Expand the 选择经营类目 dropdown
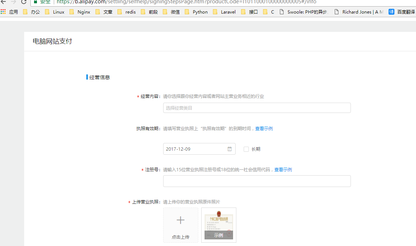The height and width of the screenshot is (246, 416). [256, 108]
